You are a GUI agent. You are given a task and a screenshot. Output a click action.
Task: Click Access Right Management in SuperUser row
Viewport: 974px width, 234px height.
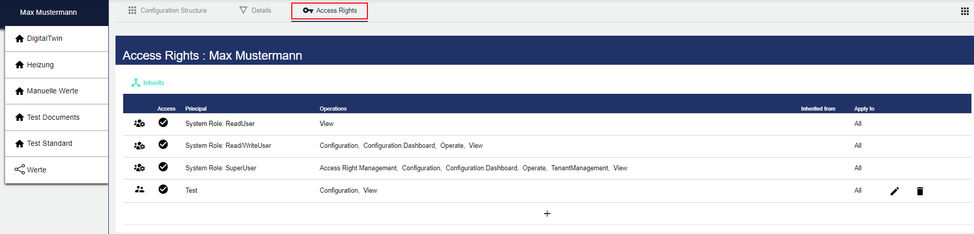click(358, 168)
